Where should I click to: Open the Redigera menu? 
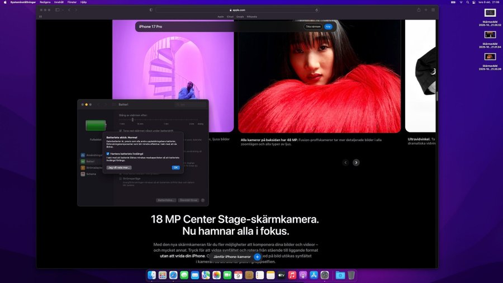(x=45, y=2)
